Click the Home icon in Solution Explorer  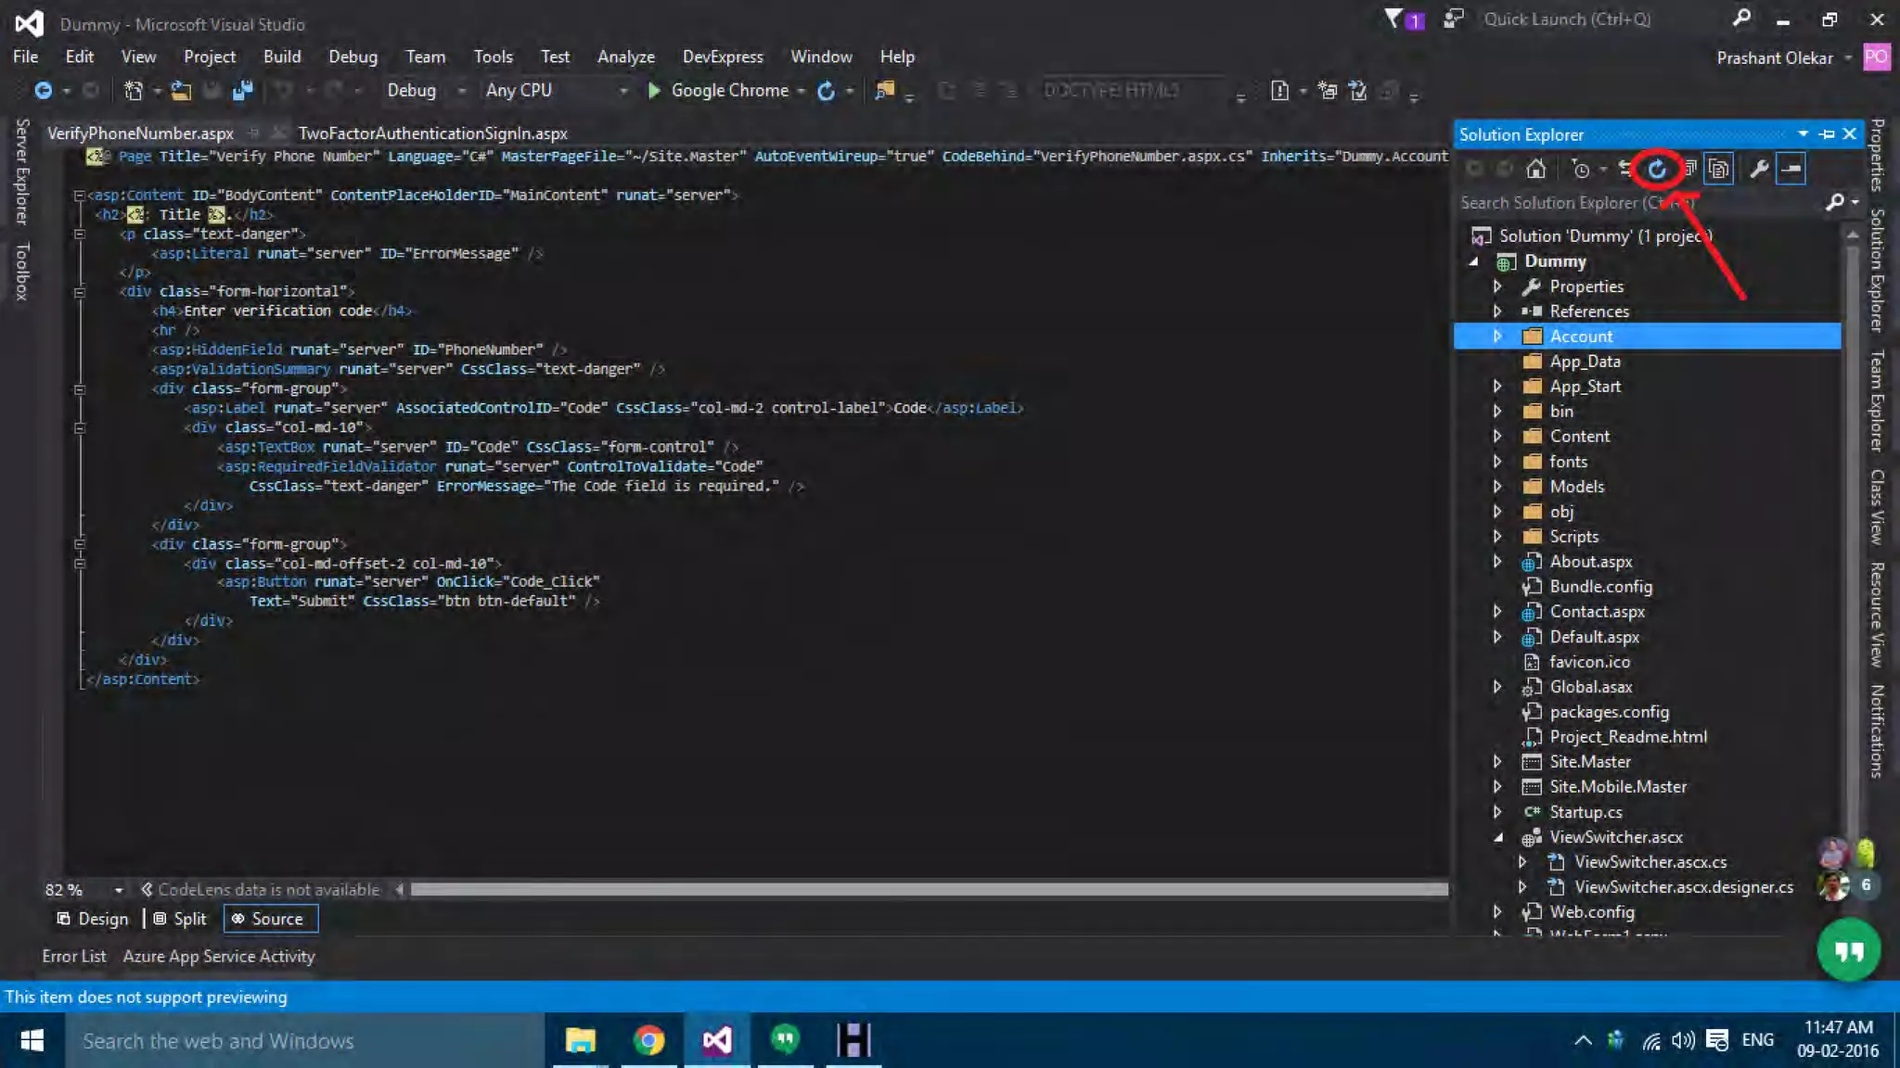coord(1536,169)
